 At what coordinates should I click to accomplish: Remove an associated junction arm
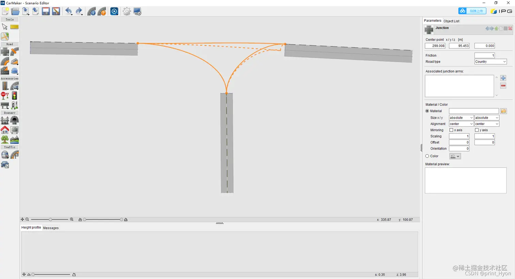coord(503,86)
